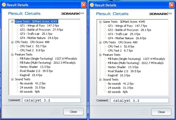Click the Close button in right dialog
Viewport: 176px width, 120px height.
161,112
